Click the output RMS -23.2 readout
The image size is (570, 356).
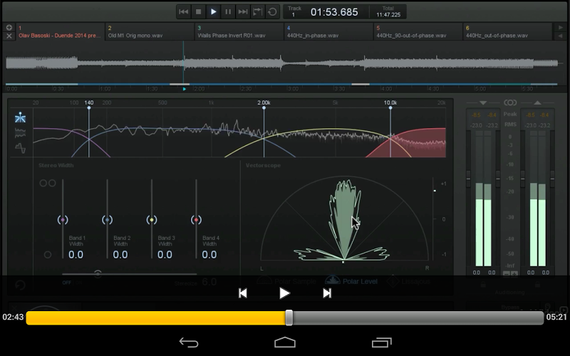pyautogui.click(x=544, y=125)
